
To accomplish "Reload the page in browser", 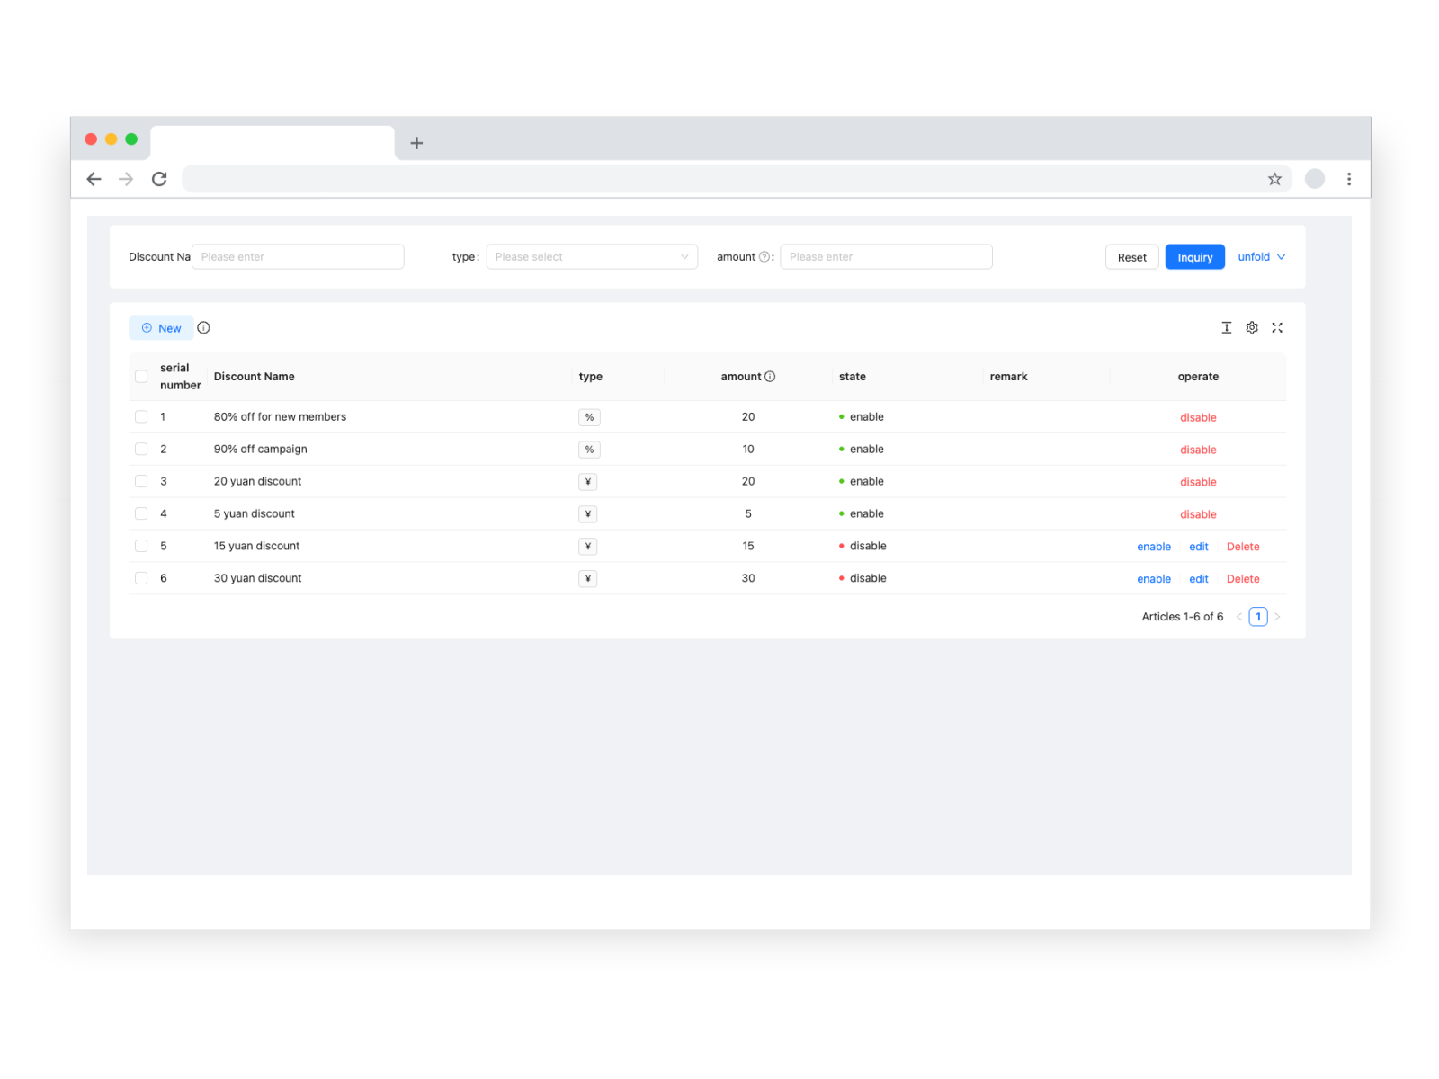I will coord(159,179).
